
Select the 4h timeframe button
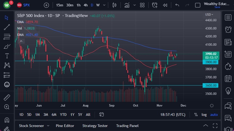click(85, 5)
